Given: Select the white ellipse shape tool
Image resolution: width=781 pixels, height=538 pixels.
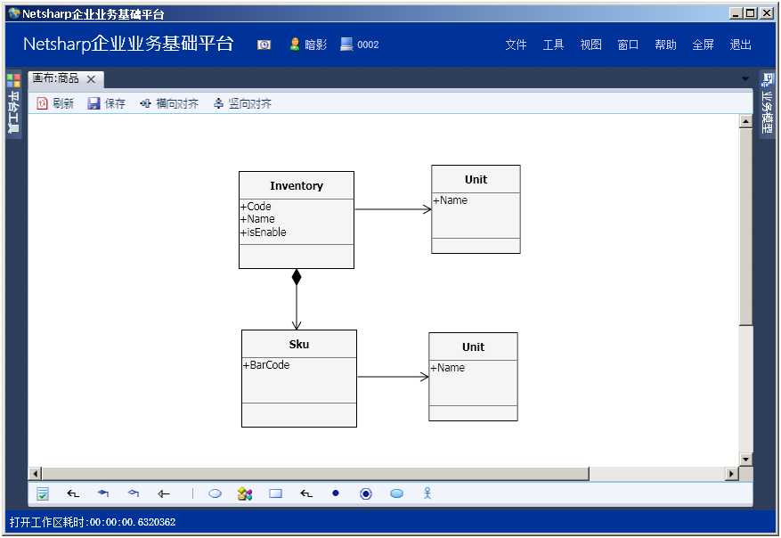Looking at the screenshot, I should (216, 493).
